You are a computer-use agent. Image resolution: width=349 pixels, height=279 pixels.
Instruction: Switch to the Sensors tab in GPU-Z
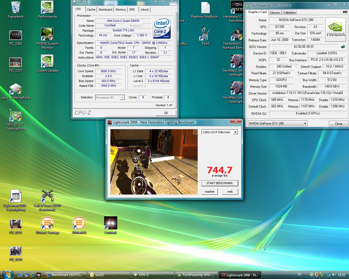(x=275, y=13)
